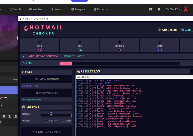Select the Smart method radio button
This screenshot has width=193, height=136.
(x=63, y=121)
